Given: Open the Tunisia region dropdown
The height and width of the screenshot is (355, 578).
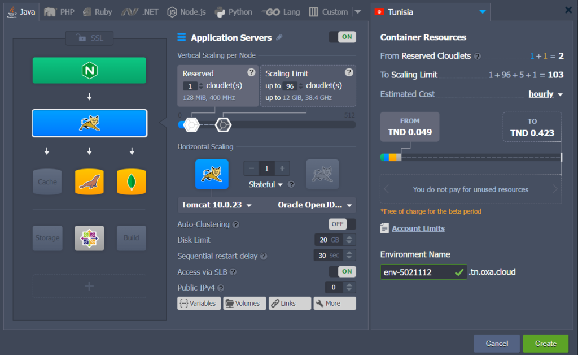Looking at the screenshot, I should (483, 12).
